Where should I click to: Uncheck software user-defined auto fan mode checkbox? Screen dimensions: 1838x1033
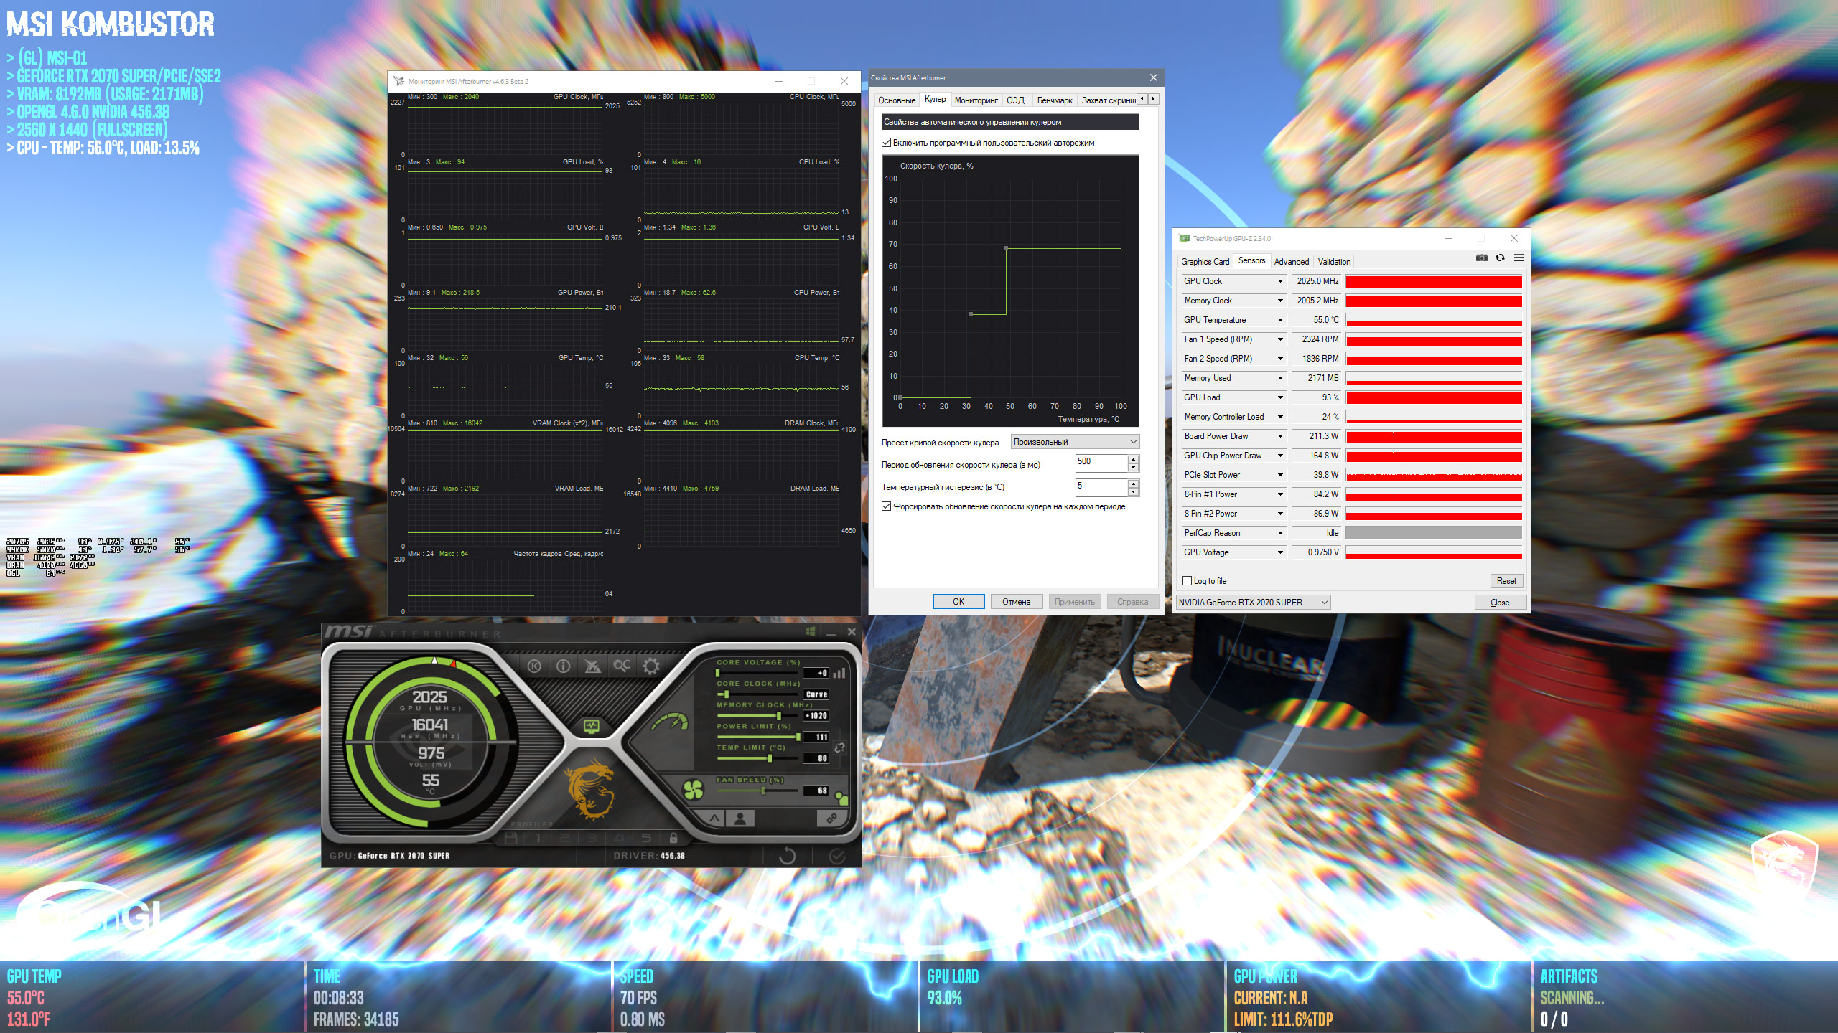tap(887, 143)
